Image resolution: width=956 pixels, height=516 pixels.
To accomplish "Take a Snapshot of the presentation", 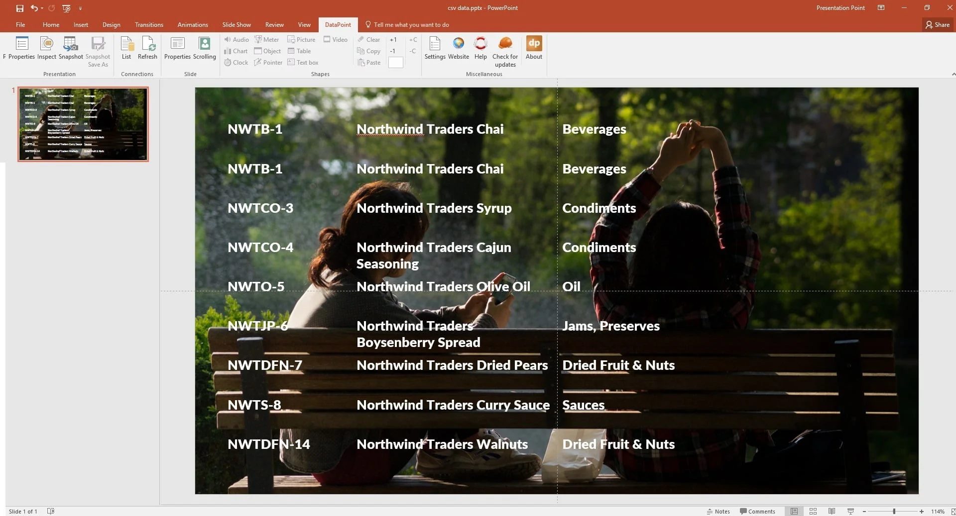I will pyautogui.click(x=70, y=49).
